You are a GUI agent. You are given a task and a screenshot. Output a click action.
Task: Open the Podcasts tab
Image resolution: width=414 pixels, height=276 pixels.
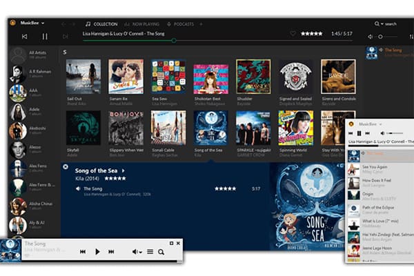point(181,24)
